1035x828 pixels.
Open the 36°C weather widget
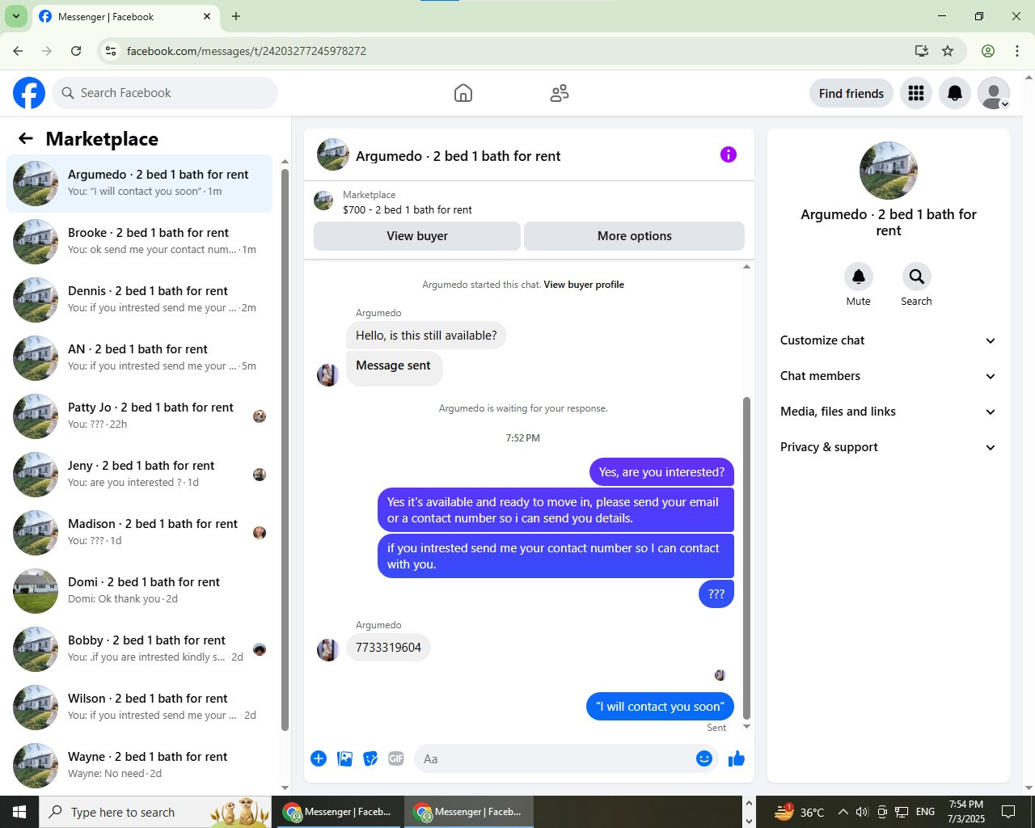tap(799, 812)
